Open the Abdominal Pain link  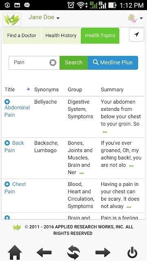tap(17, 111)
